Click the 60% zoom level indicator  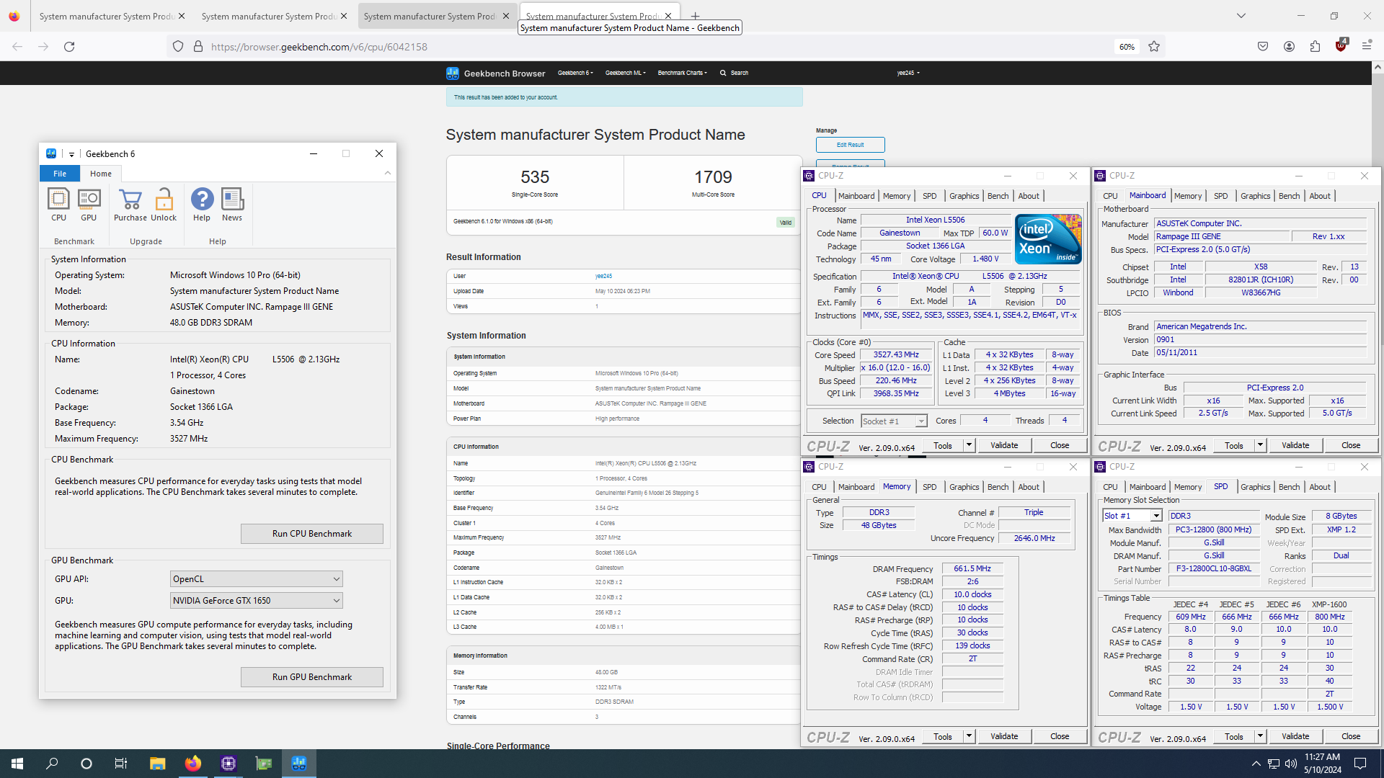(1127, 47)
